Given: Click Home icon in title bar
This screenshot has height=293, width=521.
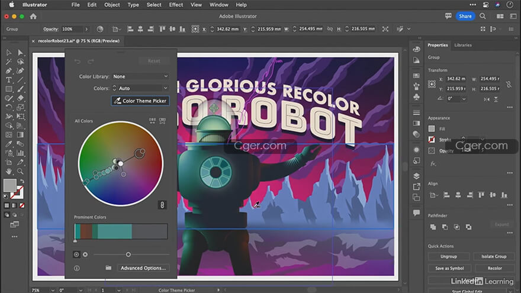Looking at the screenshot, I should point(33,17).
